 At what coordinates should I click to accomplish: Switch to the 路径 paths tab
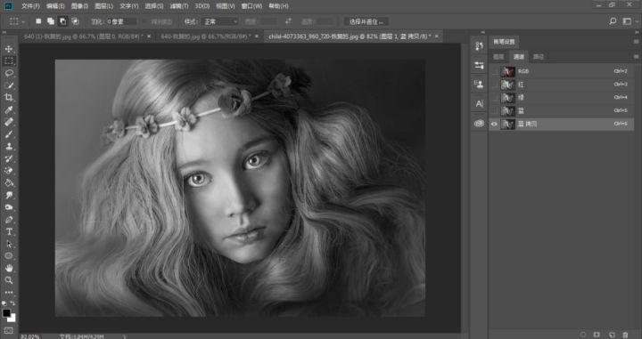pyautogui.click(x=539, y=57)
